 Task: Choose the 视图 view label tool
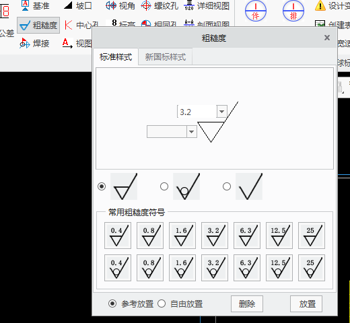point(77,43)
